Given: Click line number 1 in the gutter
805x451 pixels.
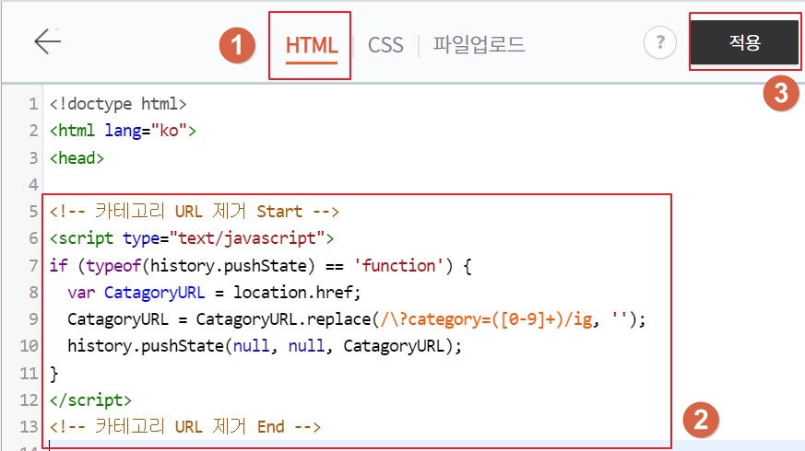Looking at the screenshot, I should point(33,104).
